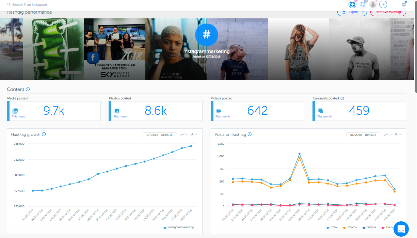
Task: Click info icon beside Content heading
Action: 28,90
